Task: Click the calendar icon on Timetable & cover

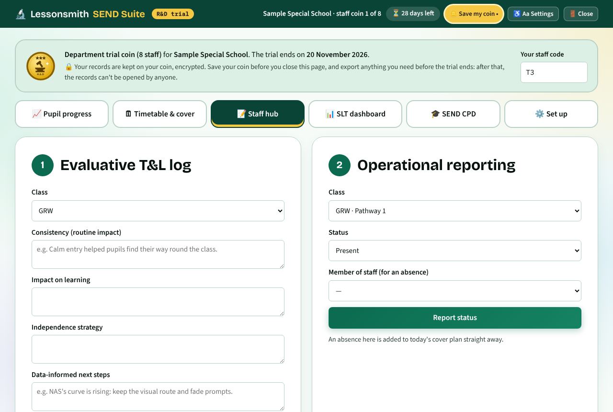Action: tap(128, 114)
